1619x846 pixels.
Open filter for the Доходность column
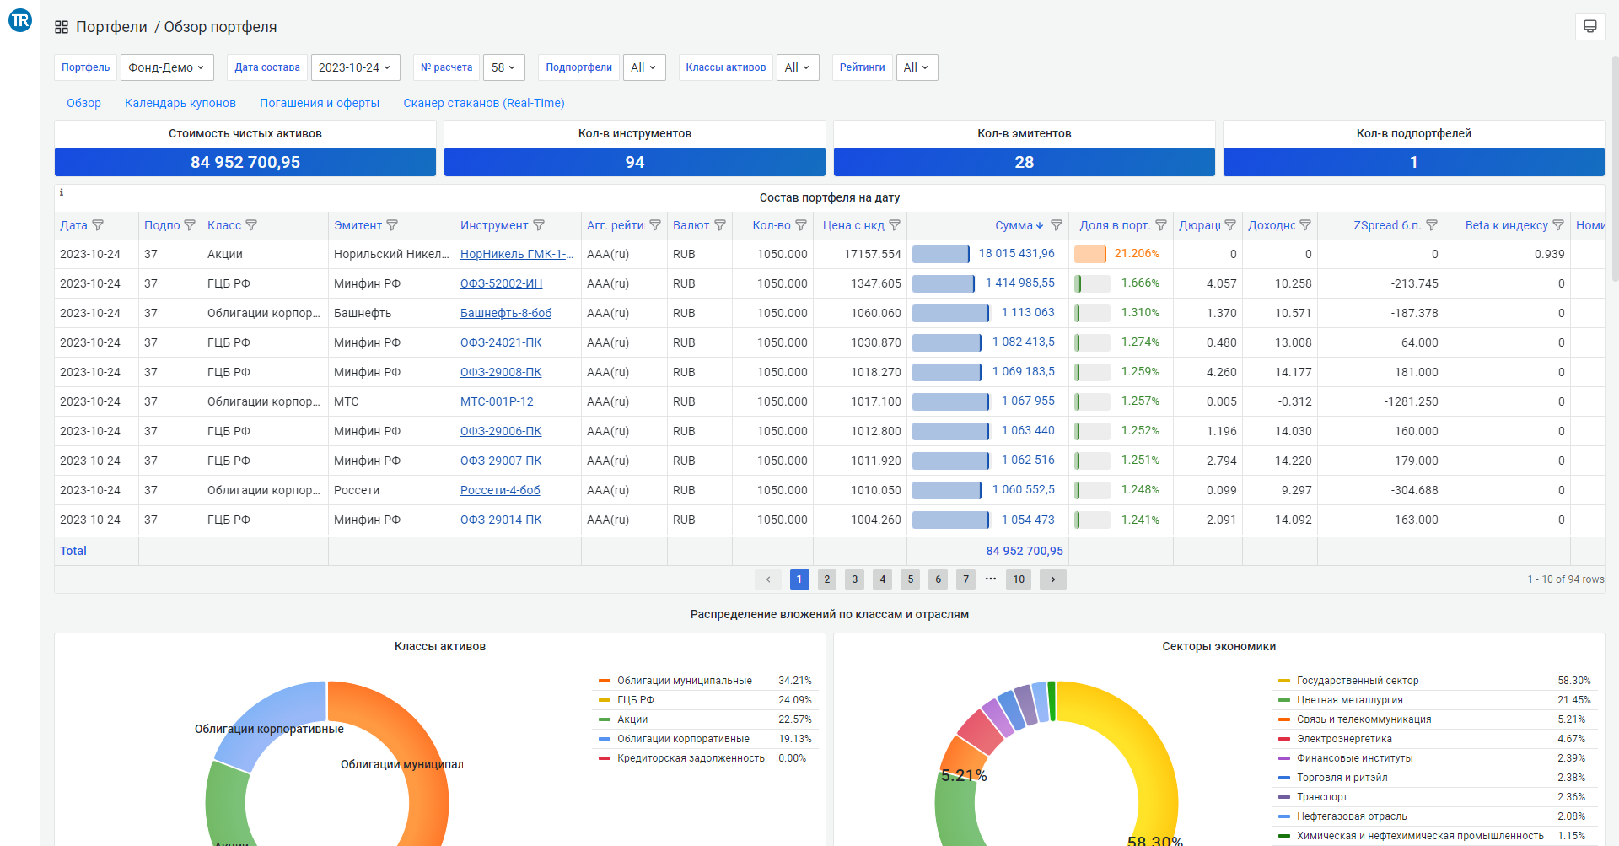tap(1305, 225)
